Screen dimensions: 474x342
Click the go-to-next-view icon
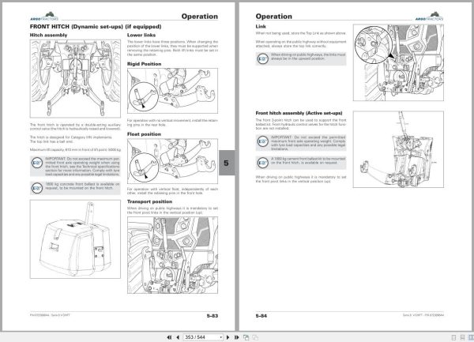255,337
